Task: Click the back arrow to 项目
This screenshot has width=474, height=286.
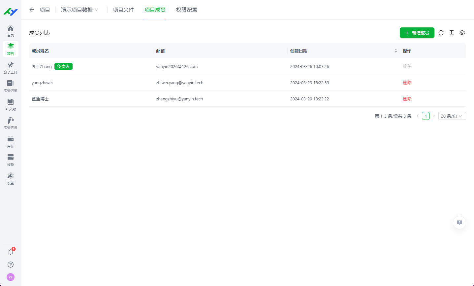Action: click(x=32, y=10)
